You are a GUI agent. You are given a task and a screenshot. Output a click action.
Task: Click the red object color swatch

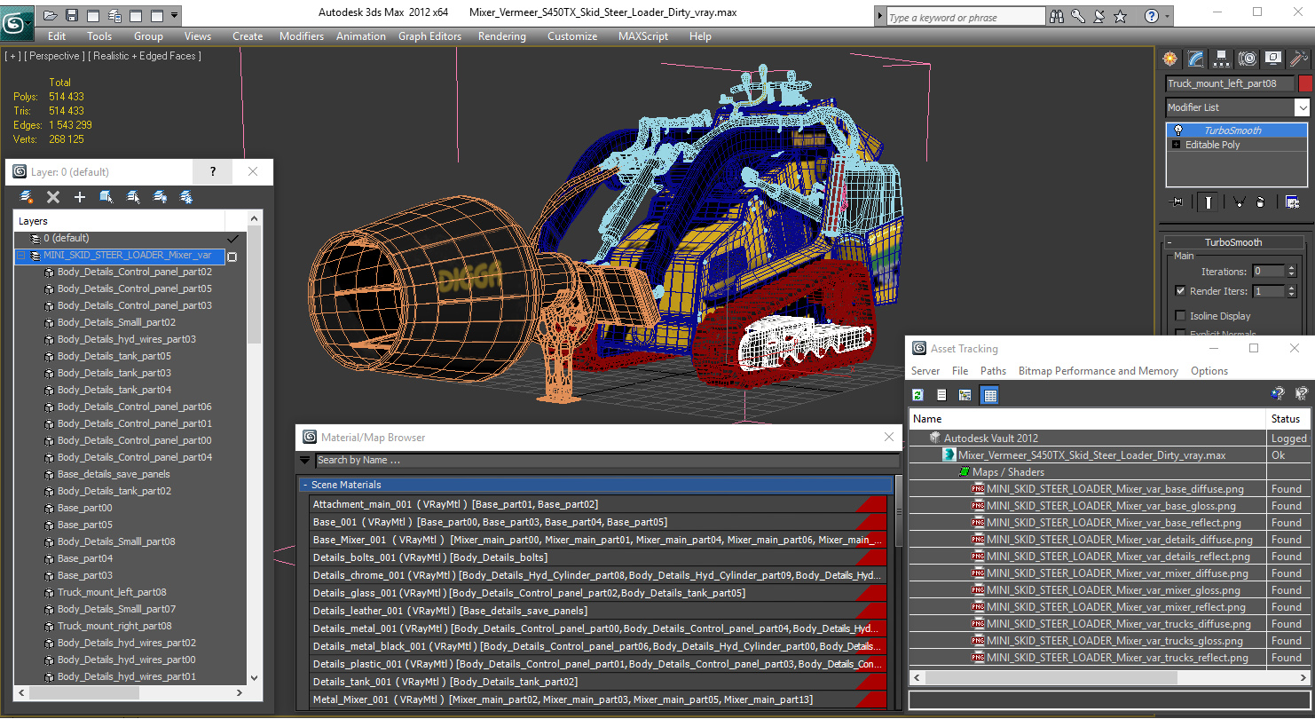(x=1304, y=83)
